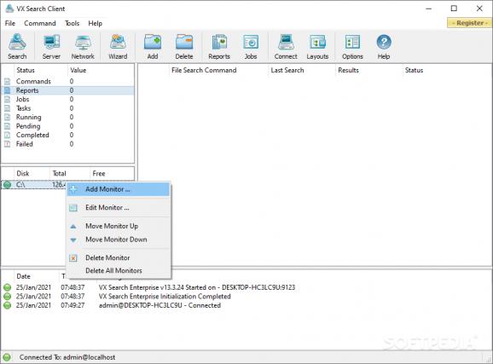Select the 'VX Search Enterprise v13.3.24 Started on' log entry

[x=197, y=287]
